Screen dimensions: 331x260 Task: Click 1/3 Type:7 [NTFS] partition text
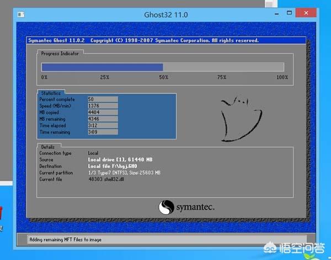point(124,173)
